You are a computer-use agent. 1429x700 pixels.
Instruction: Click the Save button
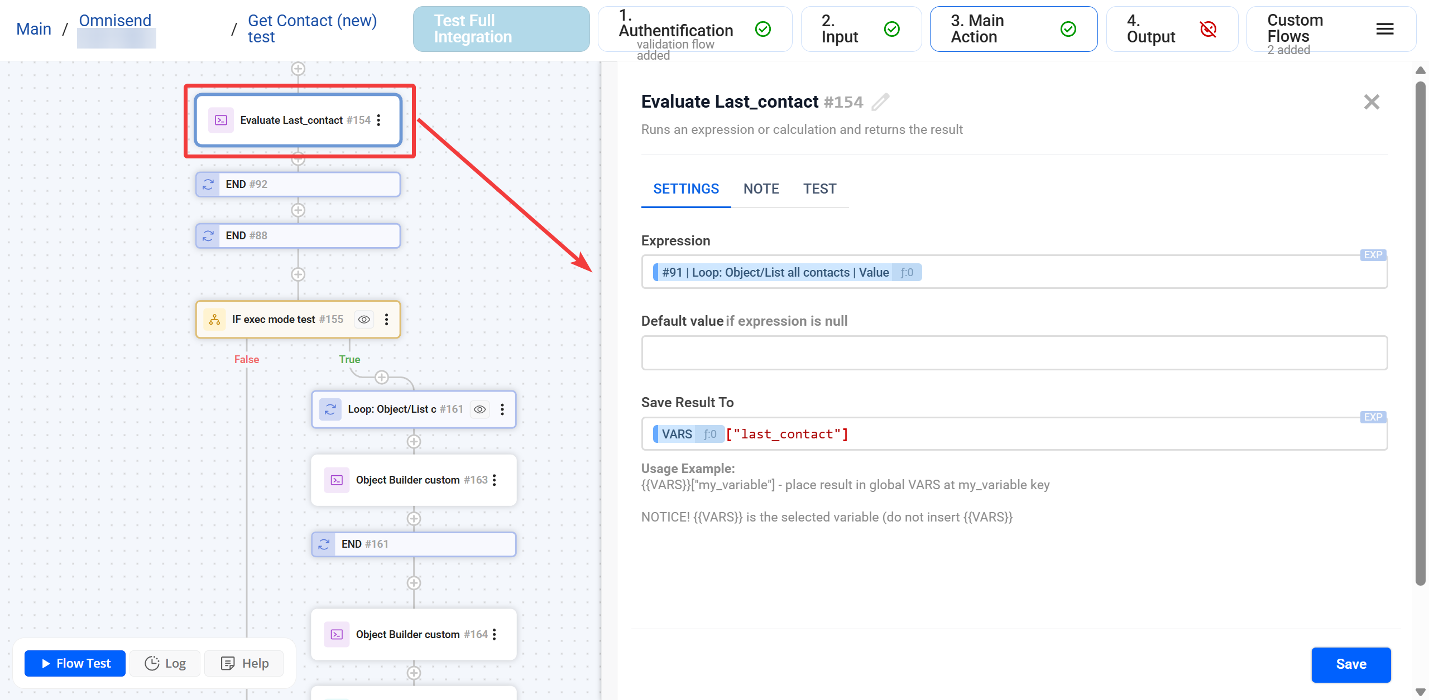1351,664
